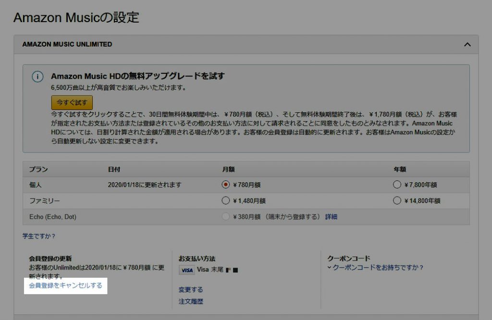
Task: Click the Amazon Musicの設定 page title
Action: 76,18
